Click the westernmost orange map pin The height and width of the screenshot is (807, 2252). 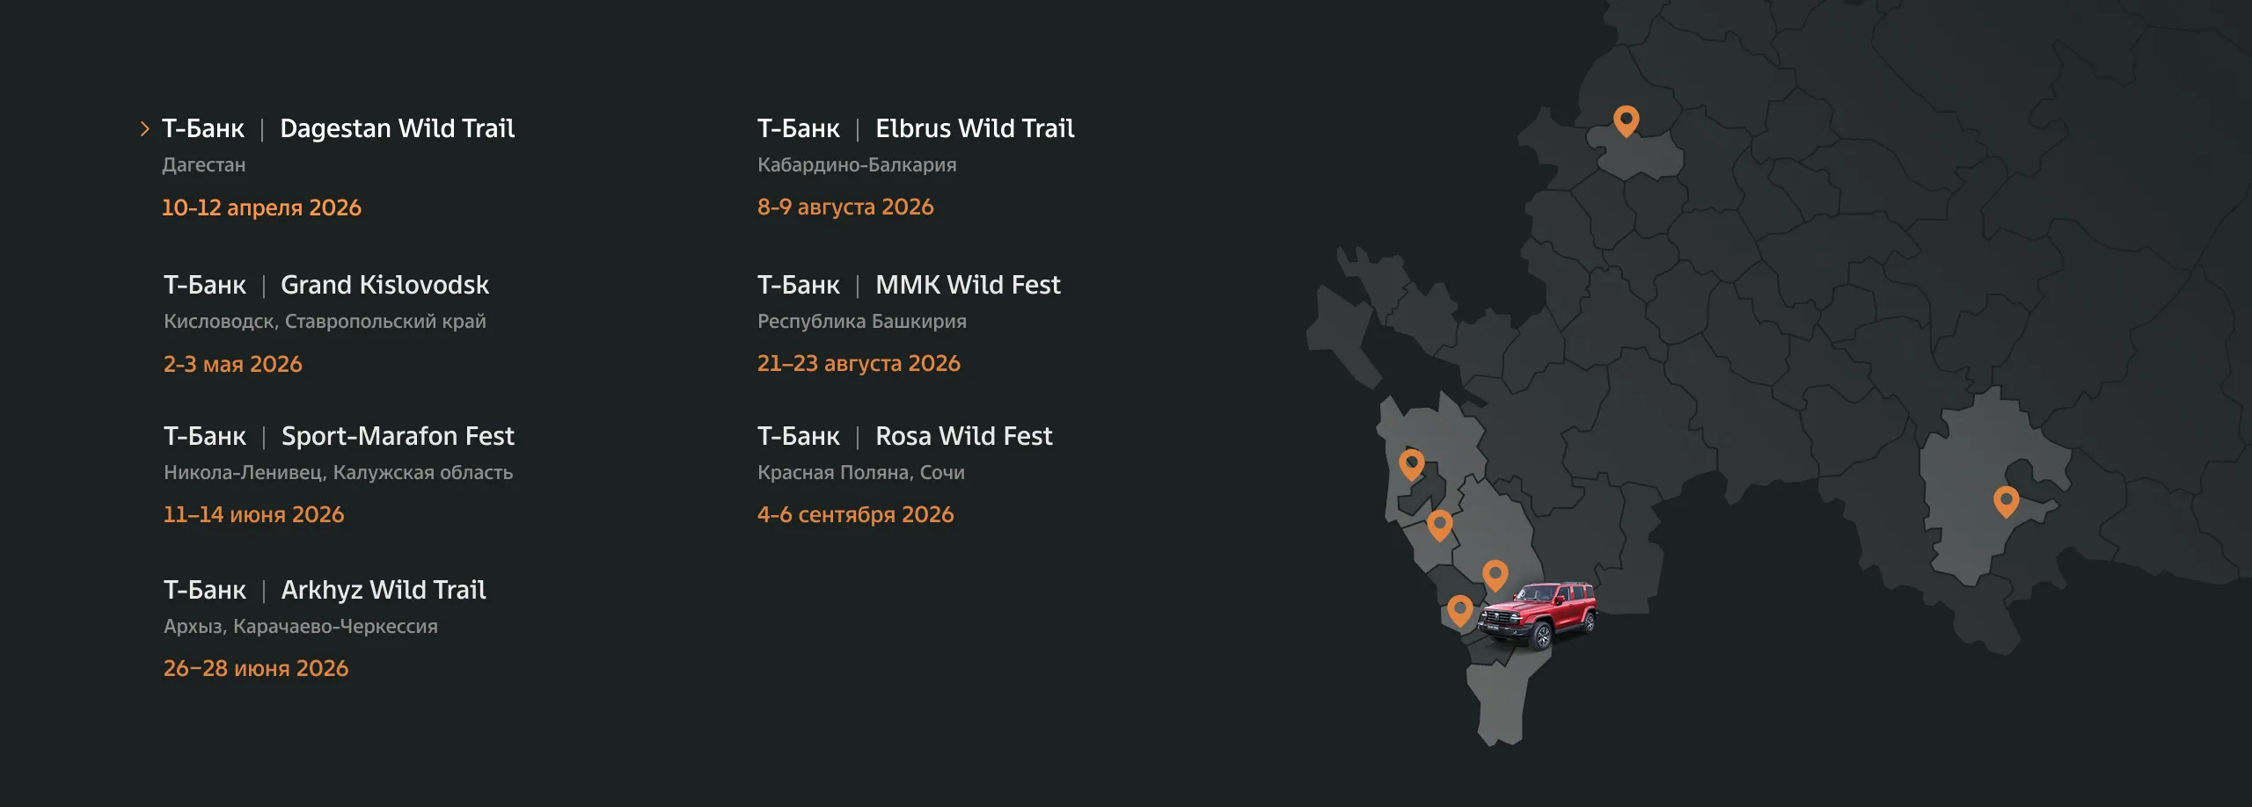1411,463
